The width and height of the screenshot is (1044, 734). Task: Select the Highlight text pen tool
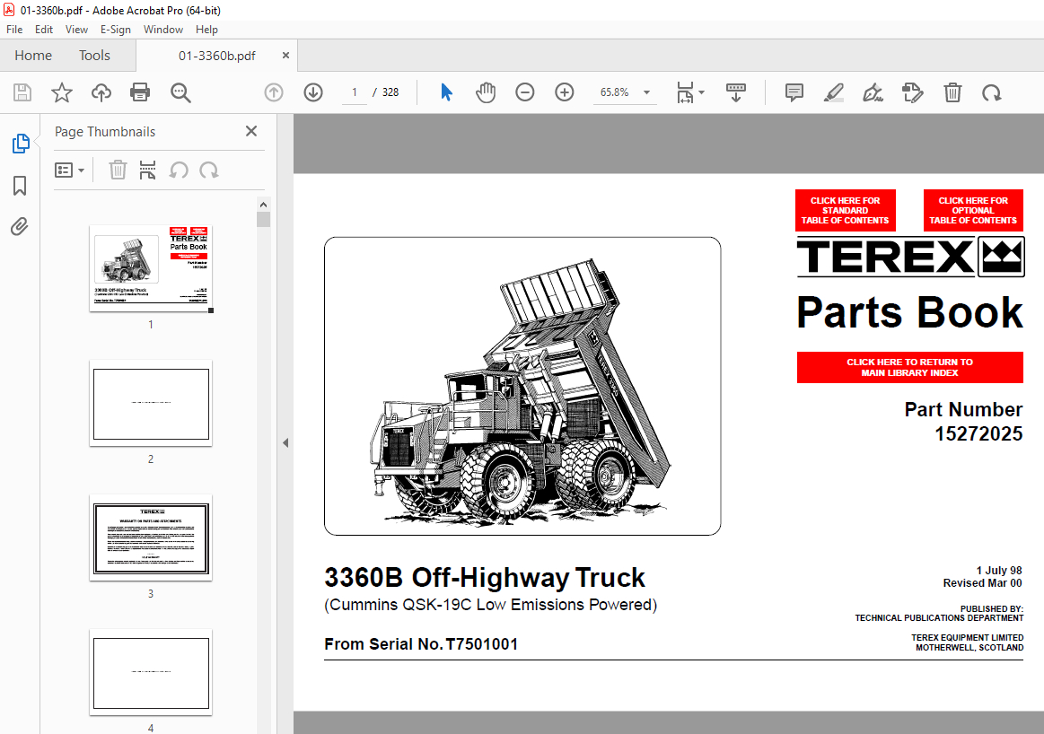[x=834, y=92]
